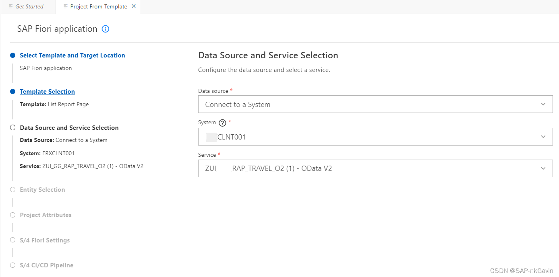Click the S/4 Fiori Settings step circle

[x=13, y=240]
